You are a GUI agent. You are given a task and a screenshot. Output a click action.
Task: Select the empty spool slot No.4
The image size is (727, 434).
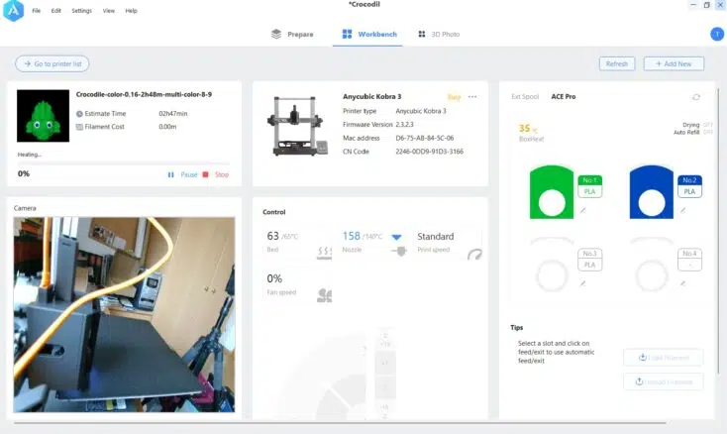(652, 266)
